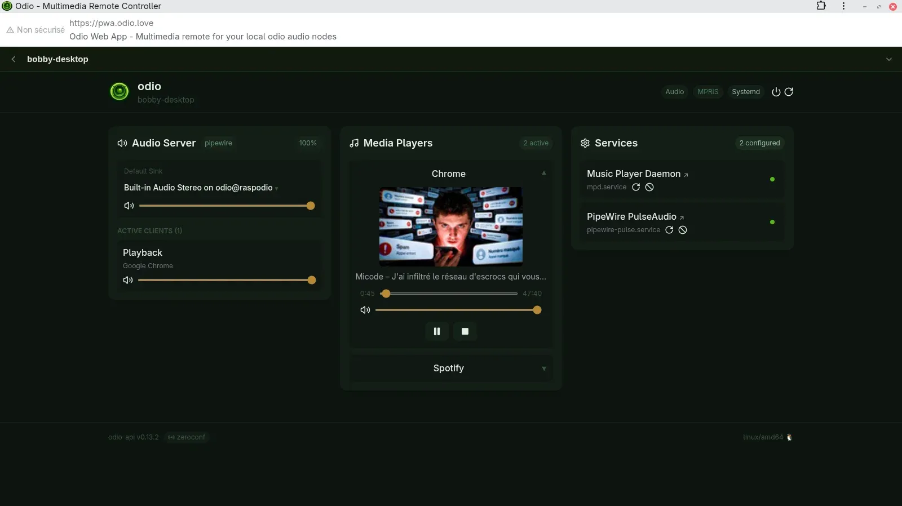Click the 2 configured badge
Image resolution: width=902 pixels, height=506 pixels.
(x=759, y=143)
